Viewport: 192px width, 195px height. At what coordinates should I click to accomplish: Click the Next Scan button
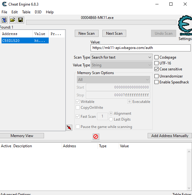pyautogui.click(x=114, y=33)
